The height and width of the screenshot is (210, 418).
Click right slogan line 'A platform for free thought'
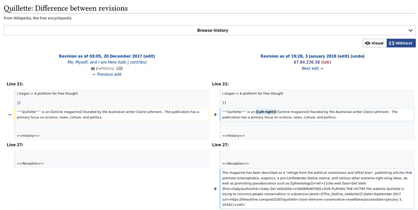[317, 93]
